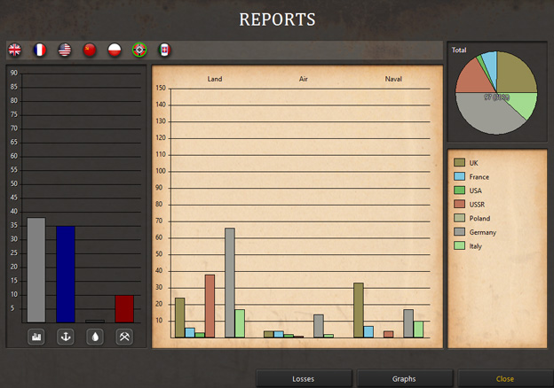Click the REPORTS title text
The image size is (554, 388).
(x=277, y=19)
